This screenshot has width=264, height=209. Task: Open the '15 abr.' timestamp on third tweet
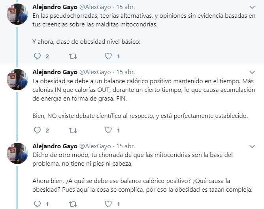coord(126,146)
